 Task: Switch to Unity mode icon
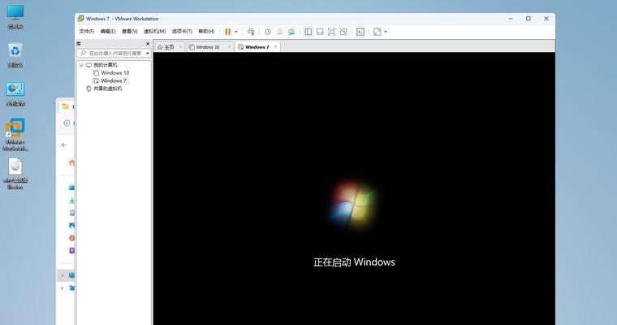(x=343, y=32)
